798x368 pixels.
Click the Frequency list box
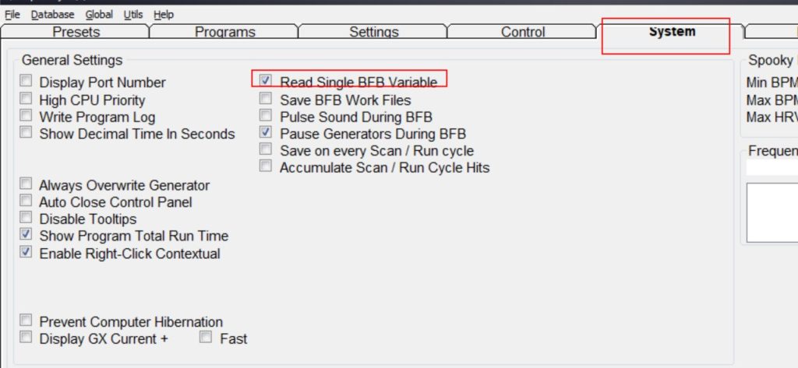(x=772, y=212)
